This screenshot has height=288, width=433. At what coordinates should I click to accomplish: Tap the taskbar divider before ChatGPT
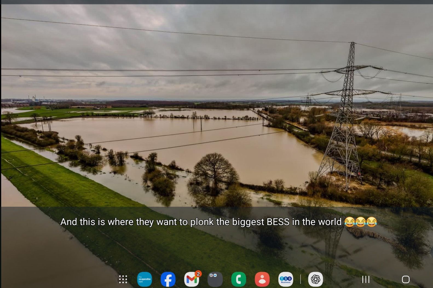point(301,279)
